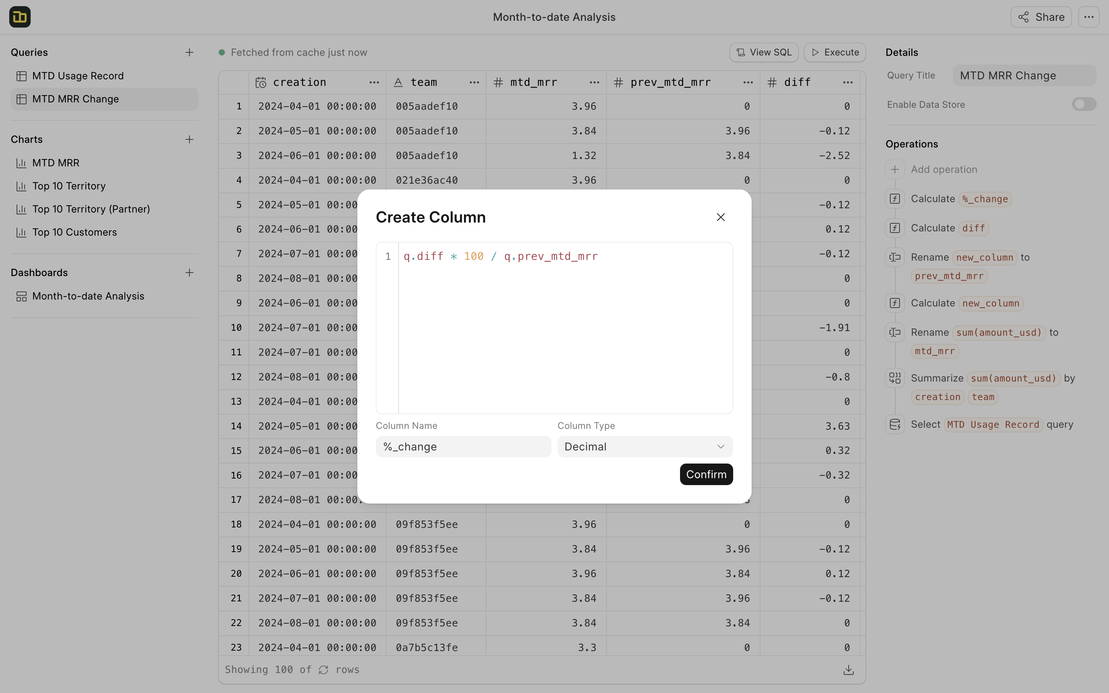The image size is (1109, 693).
Task: Expand the Queries section with plus button
Action: click(189, 53)
